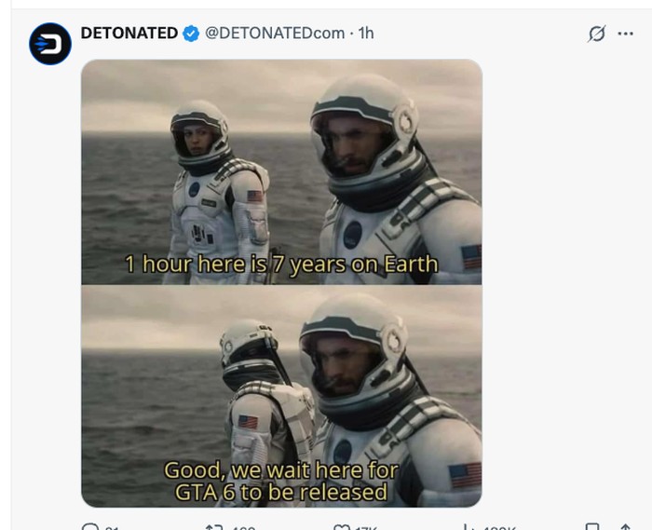652x530 pixels.
Task: Click the 1h post timestamp
Action: [x=366, y=34]
